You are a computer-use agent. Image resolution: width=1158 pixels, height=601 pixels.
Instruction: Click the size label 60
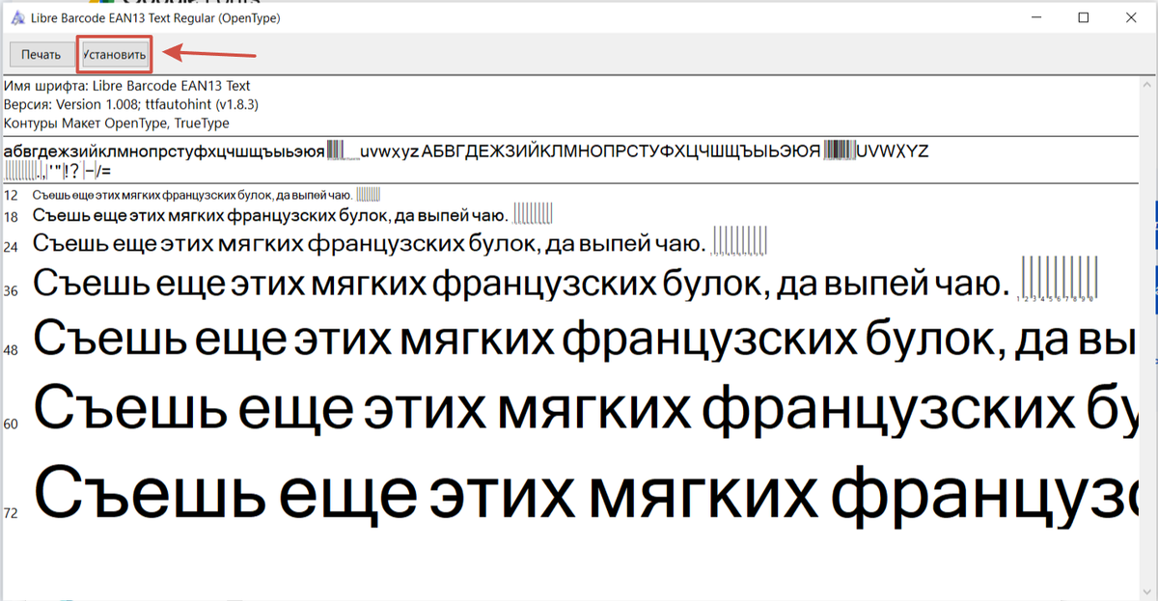[x=11, y=423]
